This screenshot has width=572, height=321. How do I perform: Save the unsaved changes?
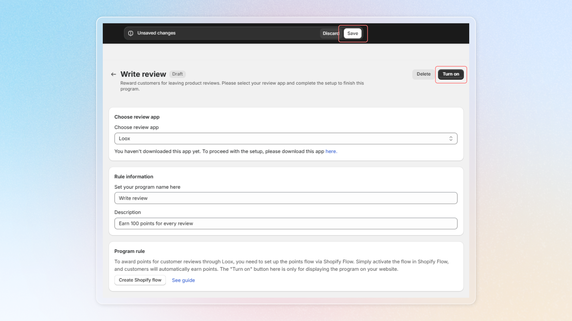(x=352, y=33)
